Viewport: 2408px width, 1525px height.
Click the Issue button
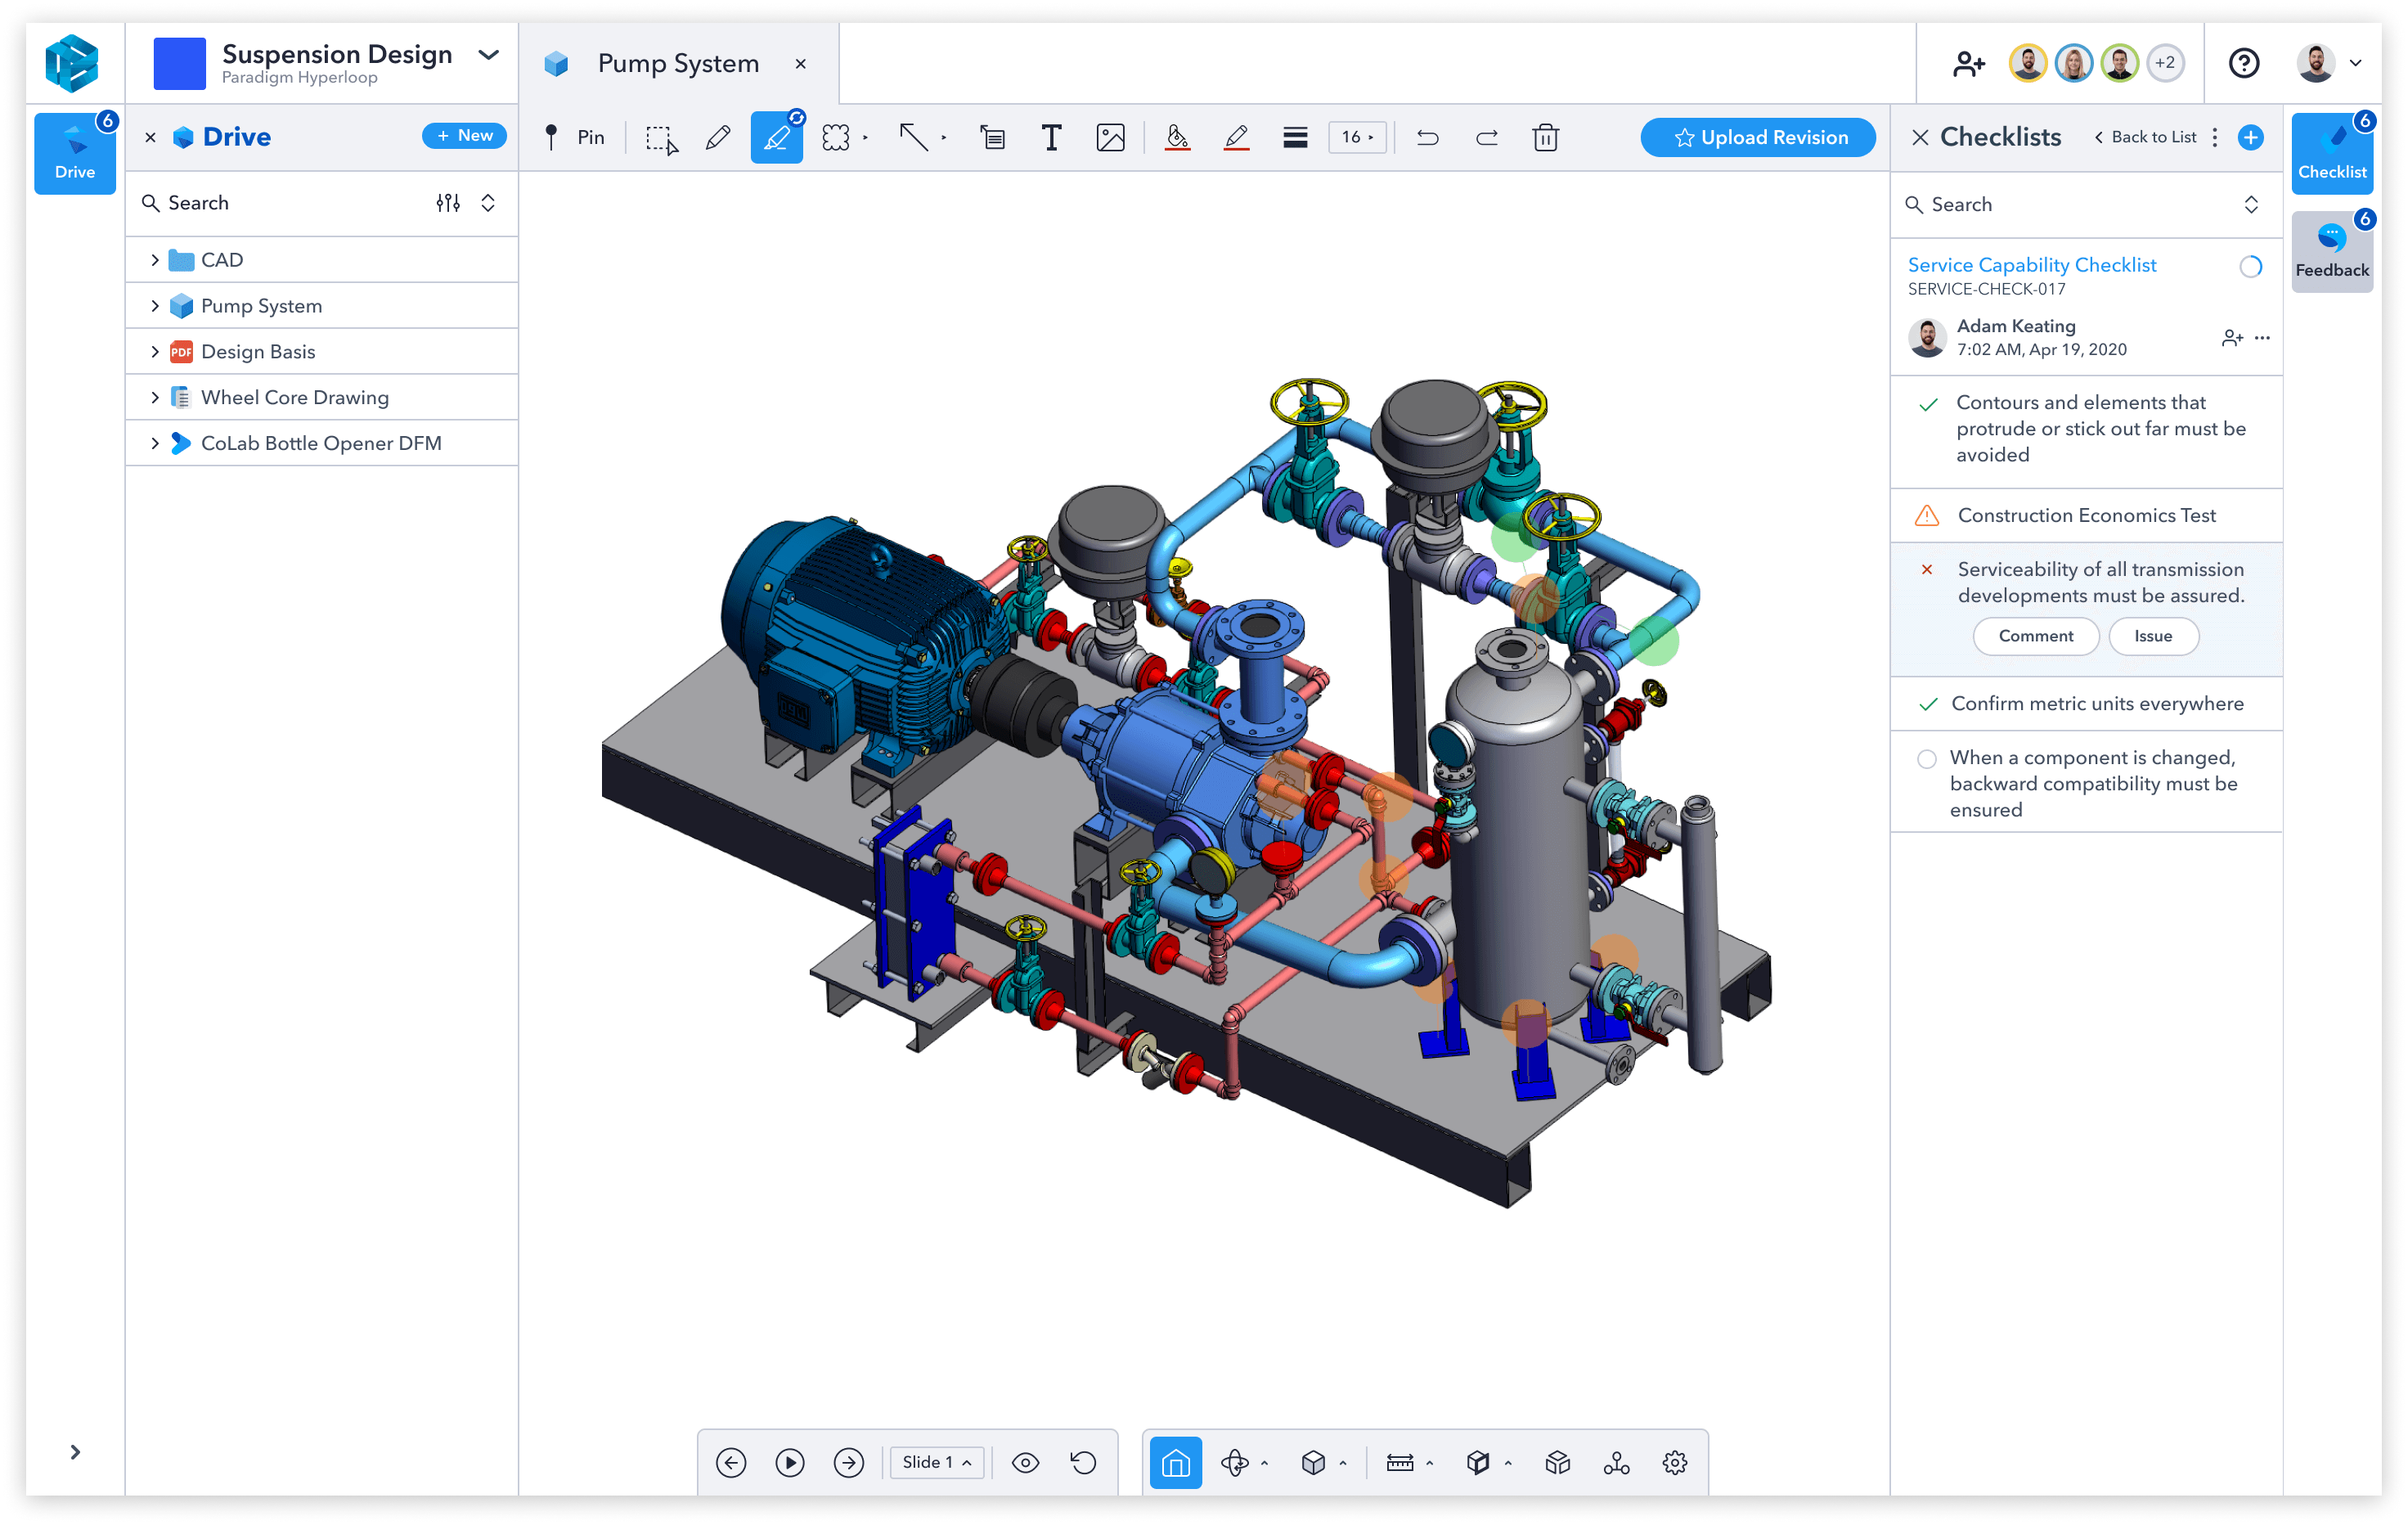(2152, 636)
